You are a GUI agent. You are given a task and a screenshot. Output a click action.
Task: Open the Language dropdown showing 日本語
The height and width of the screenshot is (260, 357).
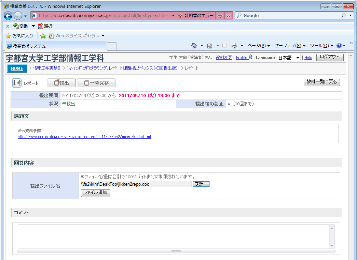(288, 58)
